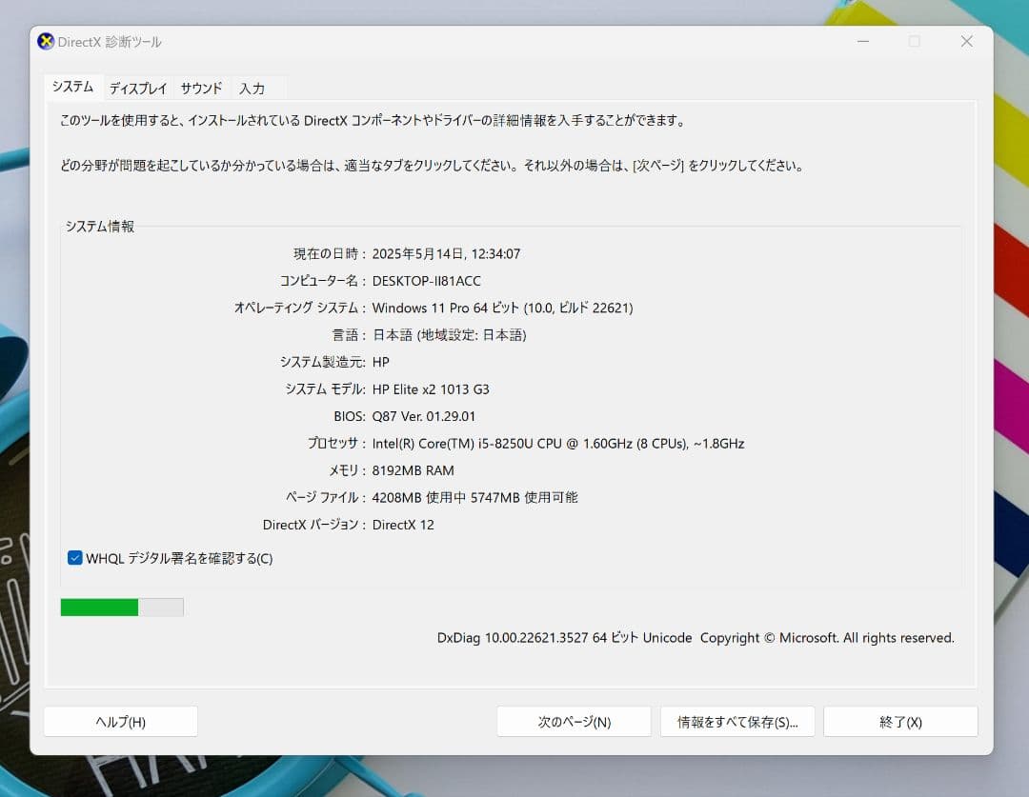The image size is (1029, 797).
Task: Open the 入力 tab
Action: (x=252, y=88)
